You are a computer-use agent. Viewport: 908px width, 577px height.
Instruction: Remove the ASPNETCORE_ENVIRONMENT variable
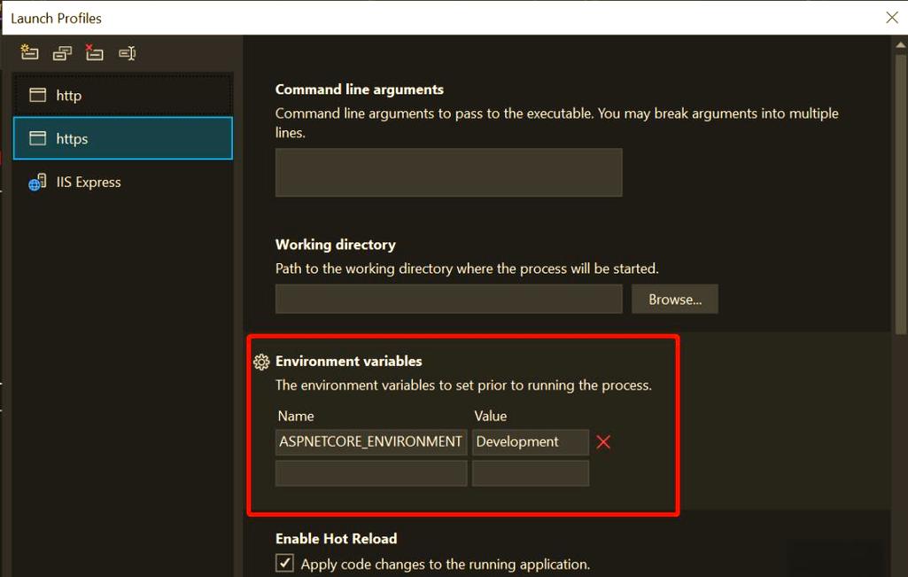point(604,441)
